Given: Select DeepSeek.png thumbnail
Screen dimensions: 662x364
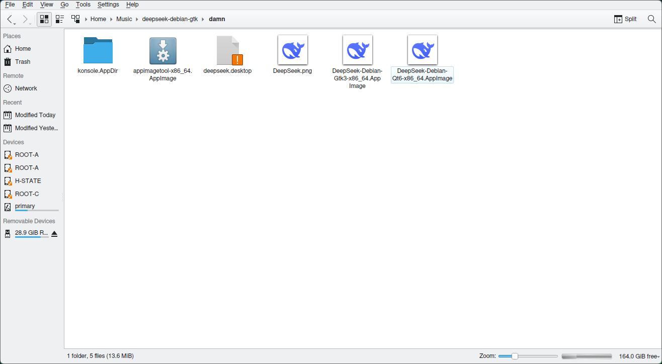Looking at the screenshot, I should click(x=293, y=50).
